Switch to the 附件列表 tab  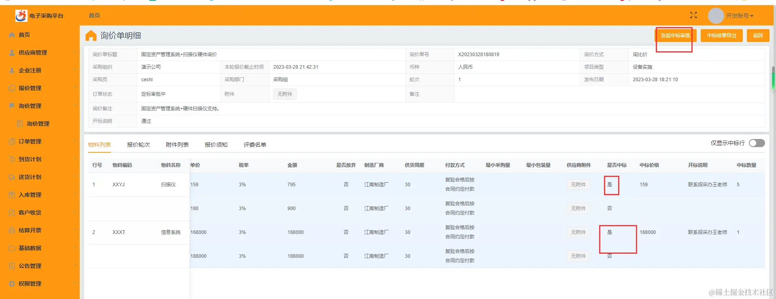[177, 145]
